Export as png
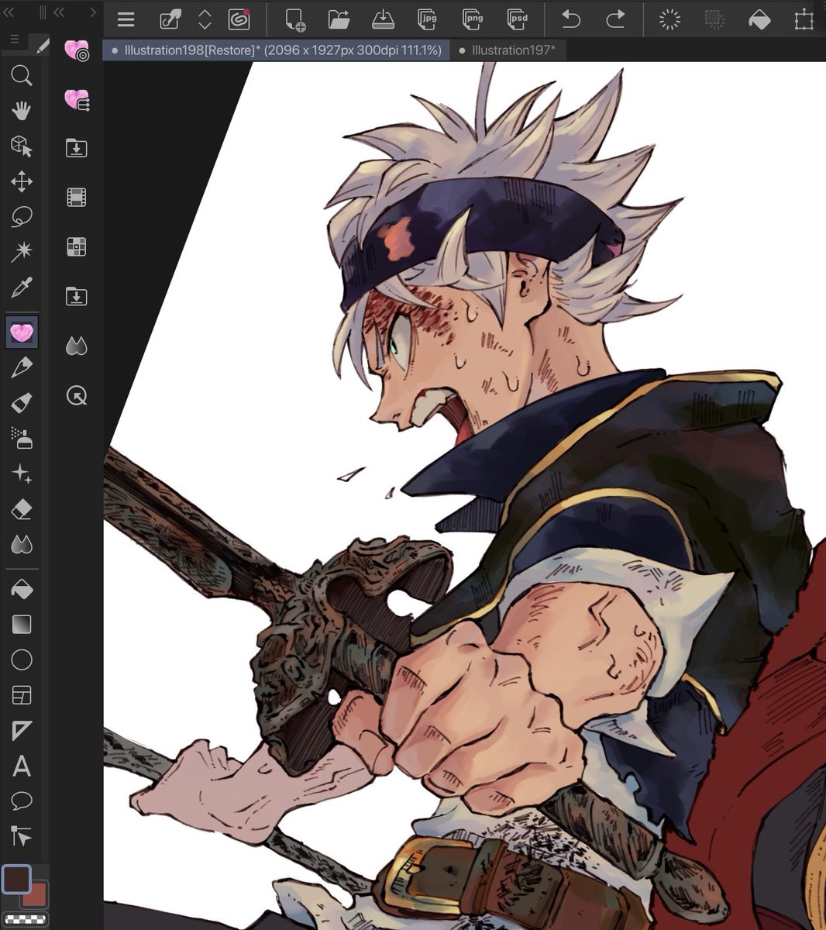Viewport: 826px width, 930px height. 472,20
